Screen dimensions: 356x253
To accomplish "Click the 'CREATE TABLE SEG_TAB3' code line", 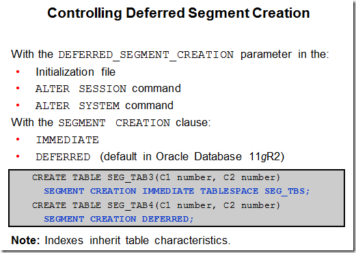I will [156, 177].
